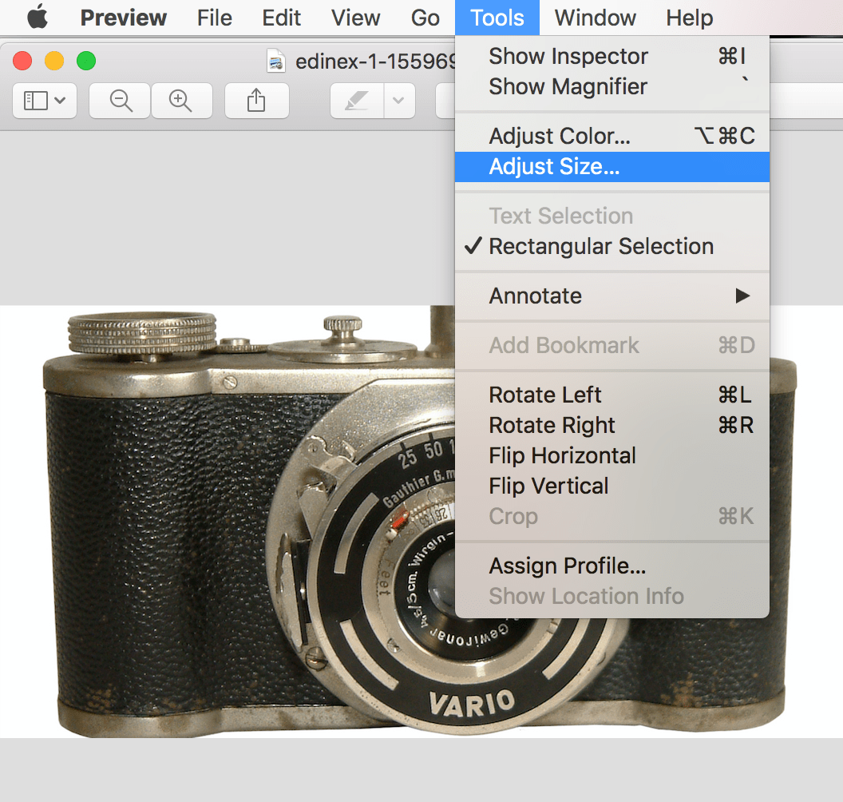The height and width of the screenshot is (802, 843).
Task: Open the File menu
Action: [215, 18]
